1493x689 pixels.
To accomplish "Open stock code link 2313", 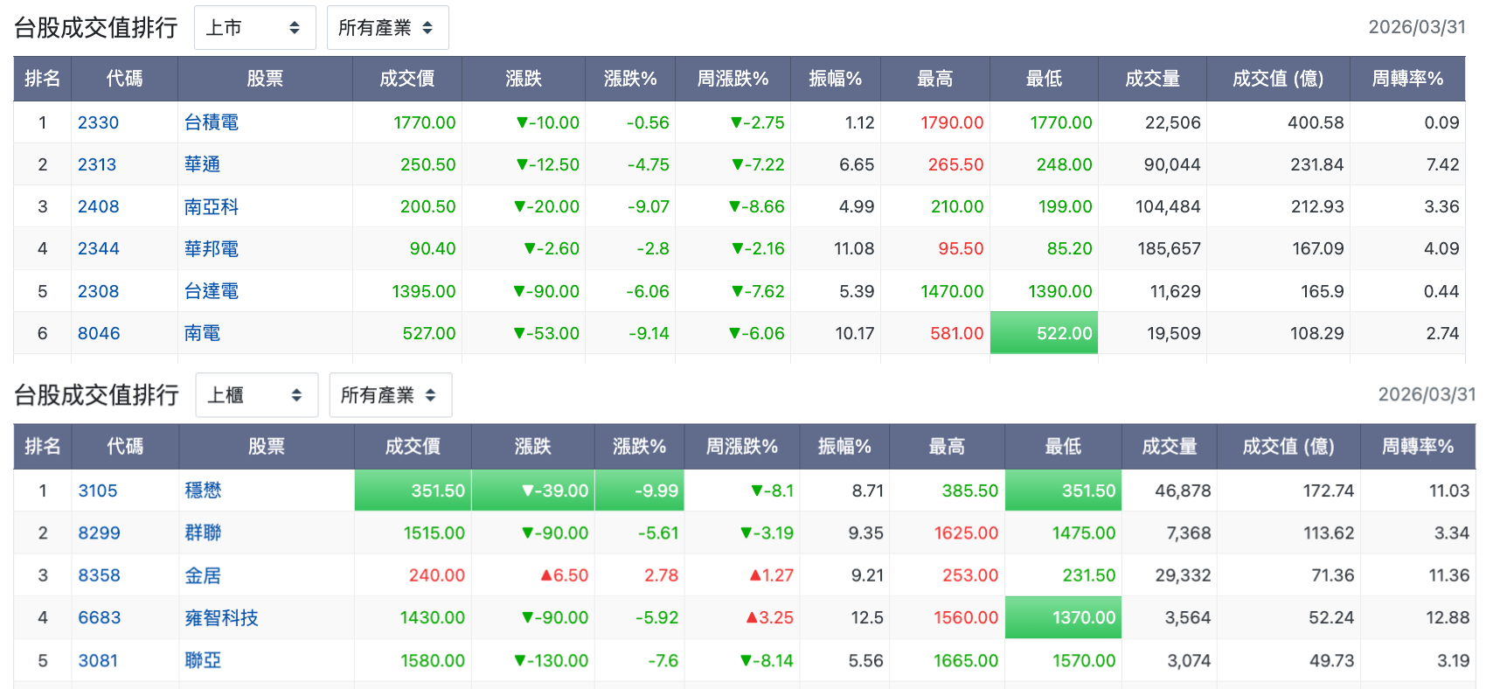I will pos(97,164).
